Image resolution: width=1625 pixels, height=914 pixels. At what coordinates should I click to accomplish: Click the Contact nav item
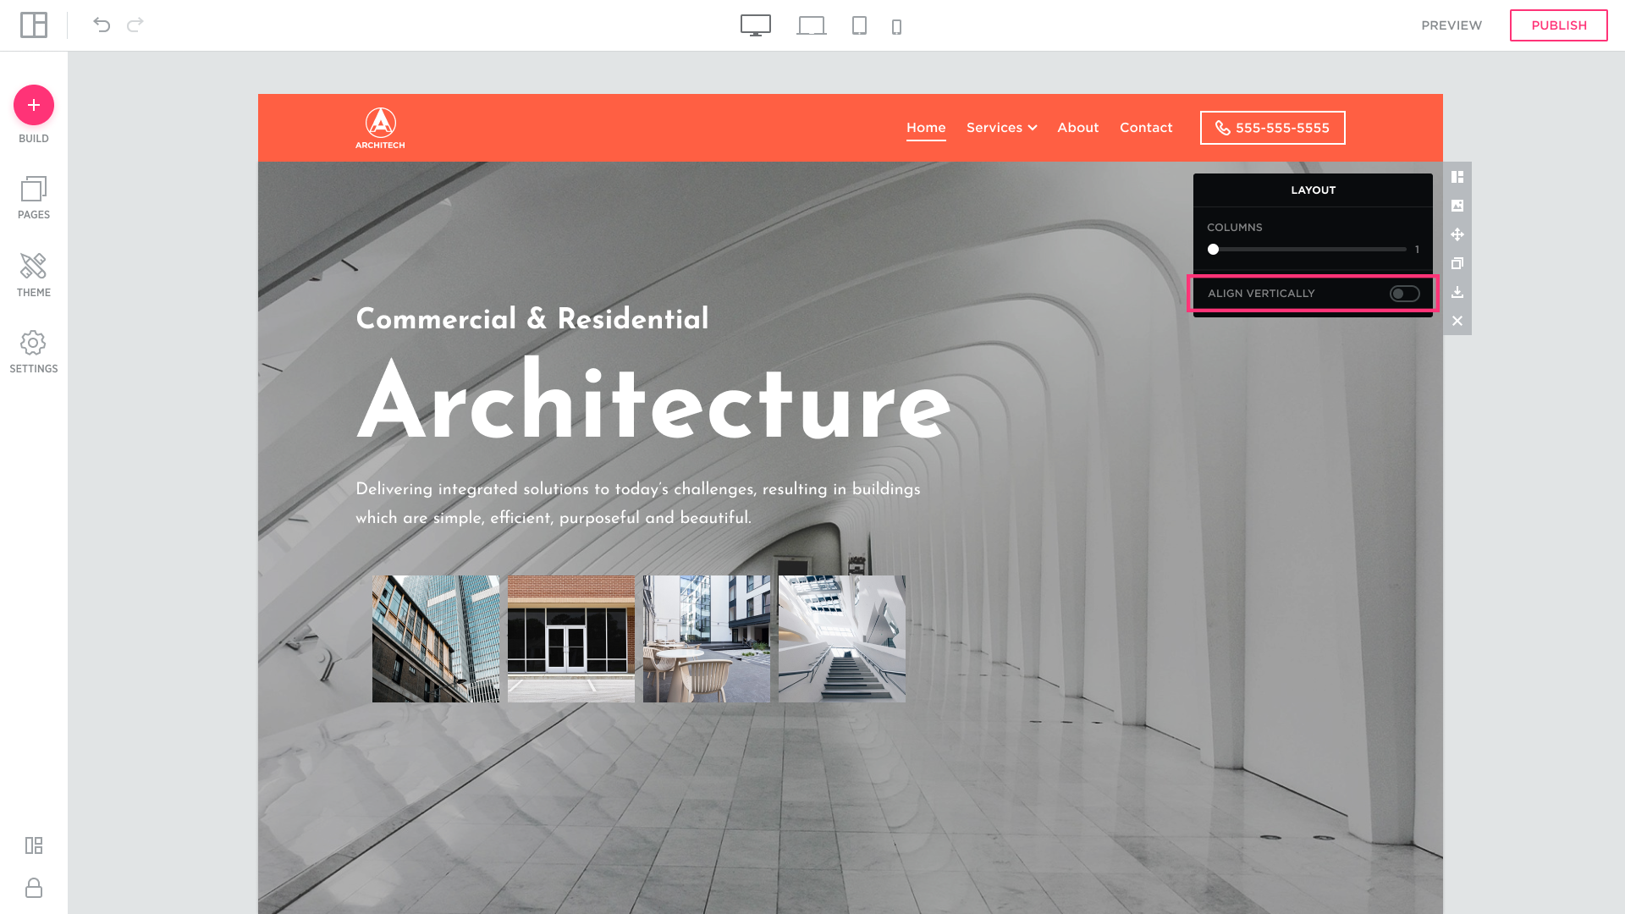click(x=1146, y=128)
